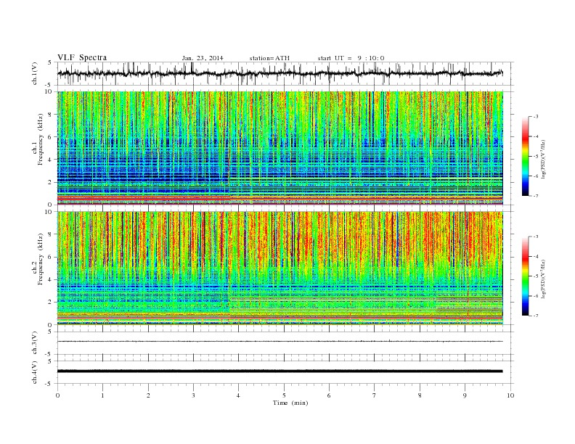This screenshot has width=575, height=444.
Task: Click the lower 'log(PSD)(V²/Hz)' colorbar label
Action: pyautogui.click(x=545, y=278)
